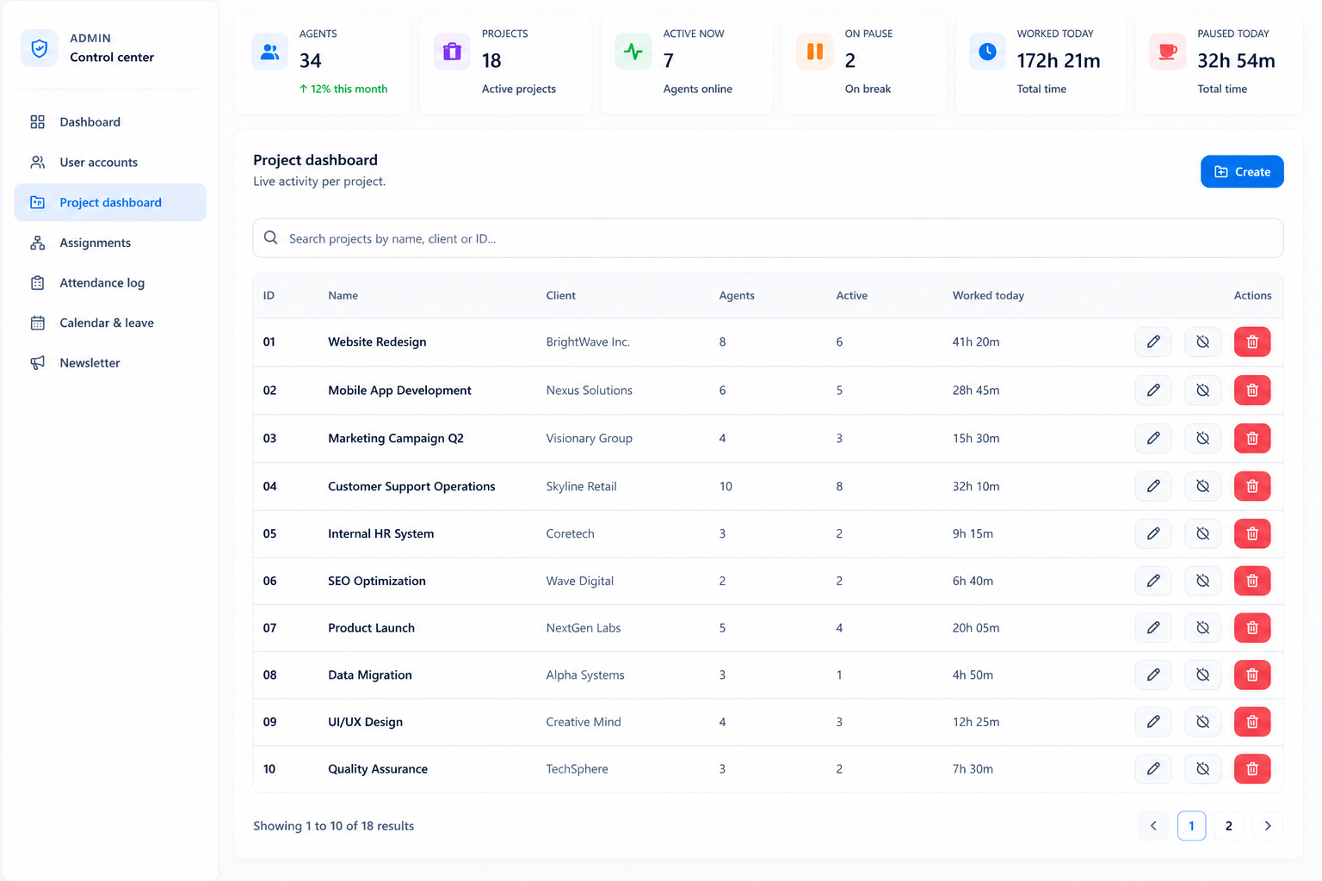Go to User accounts

click(110, 162)
